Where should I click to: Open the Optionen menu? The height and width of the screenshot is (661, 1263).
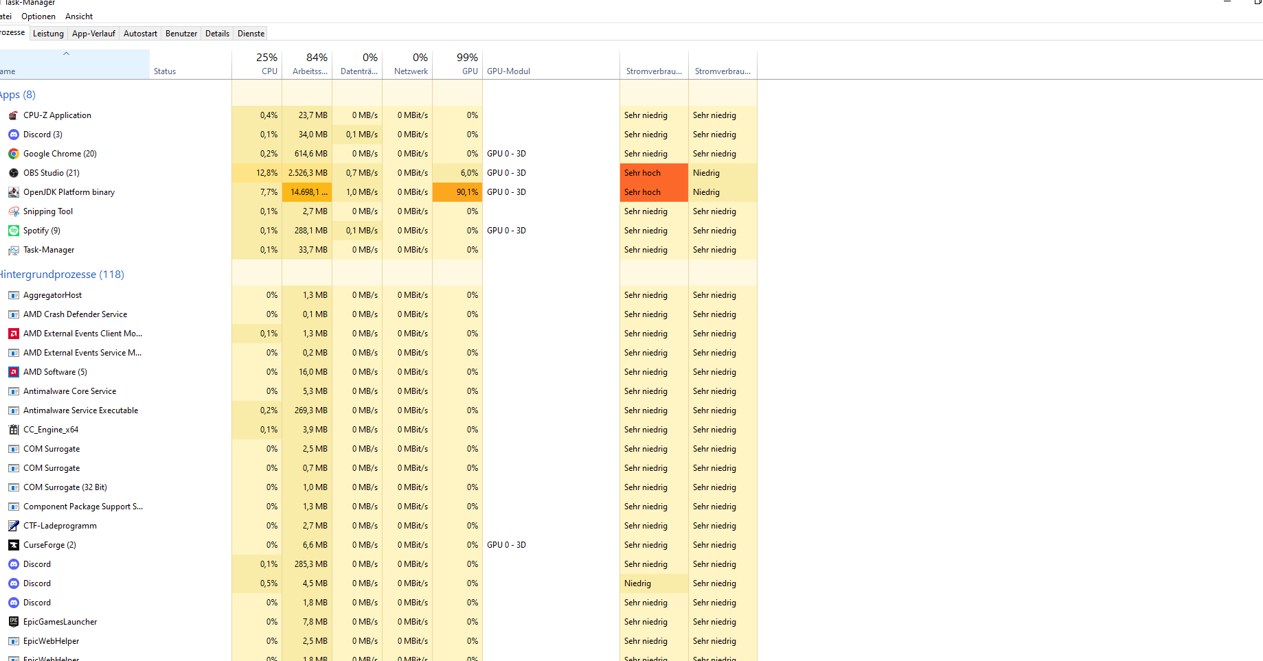coord(38,16)
